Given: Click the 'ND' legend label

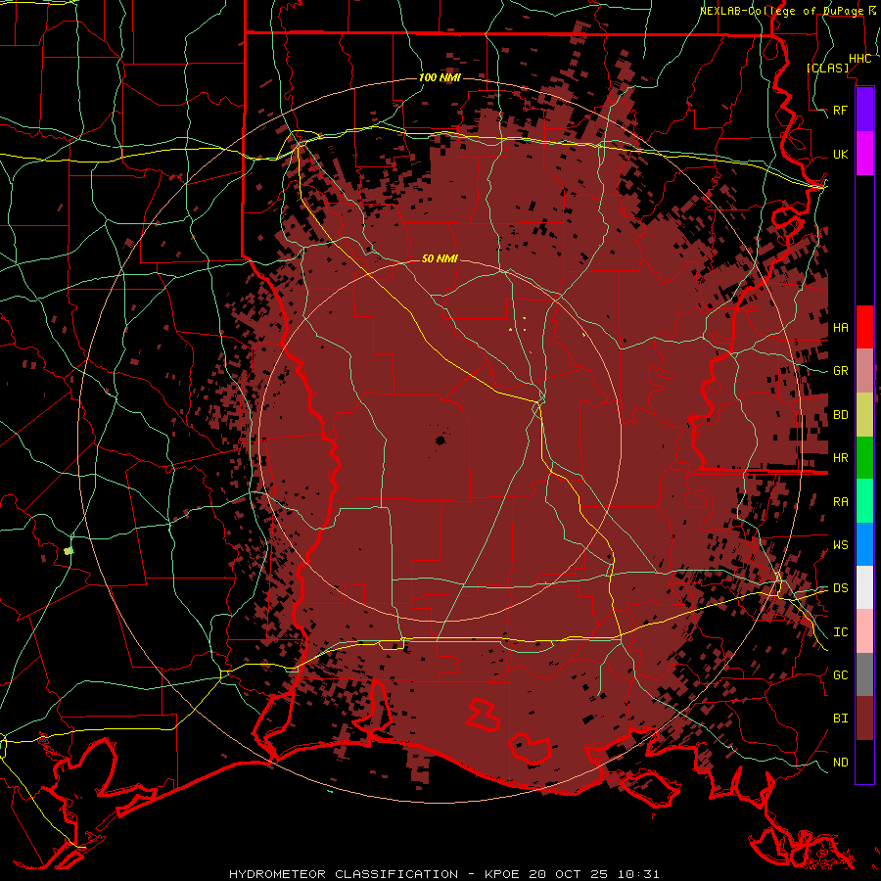Looking at the screenshot, I should point(840,763).
